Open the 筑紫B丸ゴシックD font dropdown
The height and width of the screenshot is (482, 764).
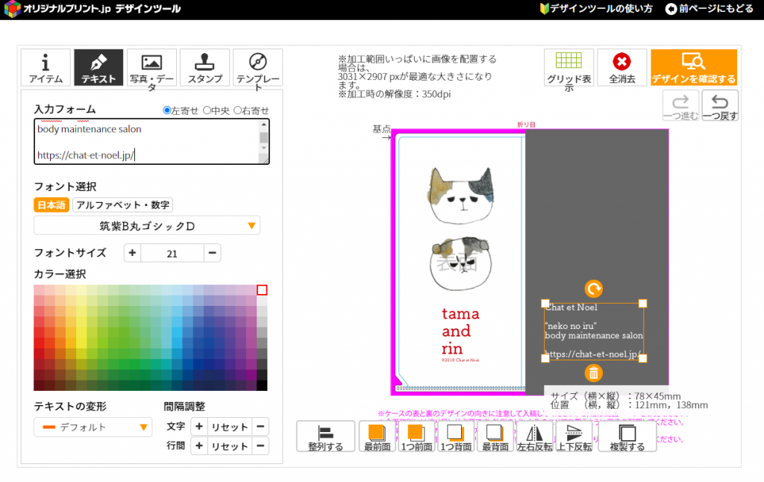click(147, 225)
